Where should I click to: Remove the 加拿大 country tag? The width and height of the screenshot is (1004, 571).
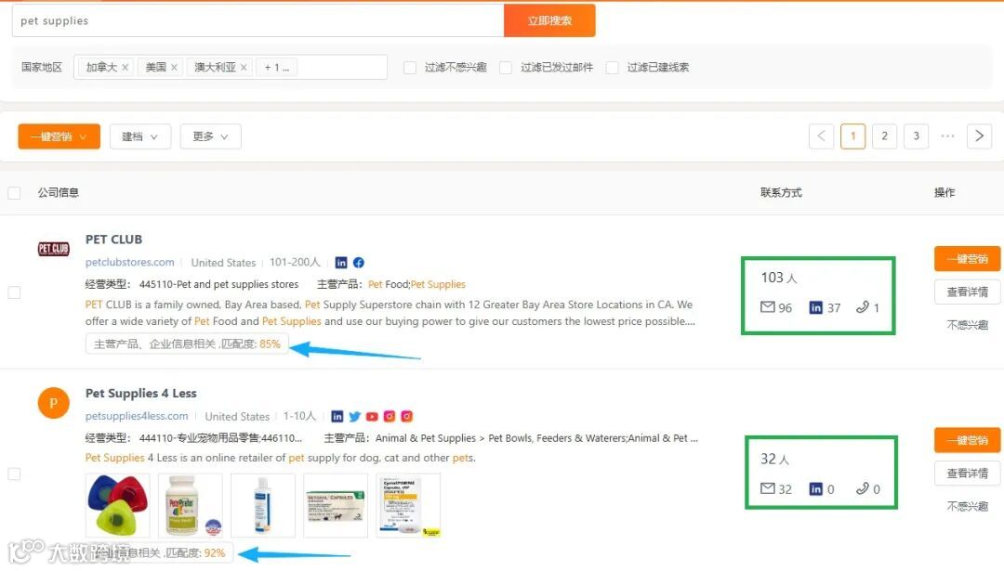(x=125, y=67)
